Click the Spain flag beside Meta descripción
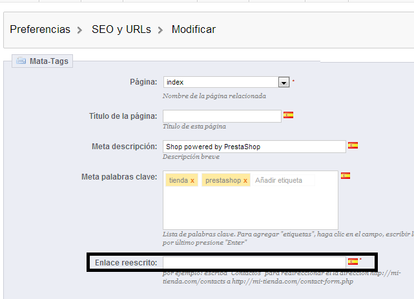The height and width of the screenshot is (299, 414). click(353, 146)
